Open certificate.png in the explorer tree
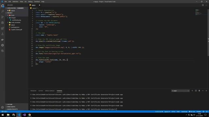 [16, 20]
